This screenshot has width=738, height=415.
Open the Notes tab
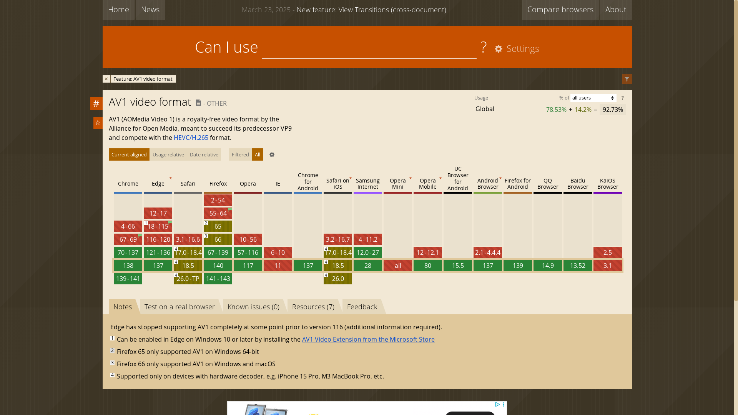123,307
